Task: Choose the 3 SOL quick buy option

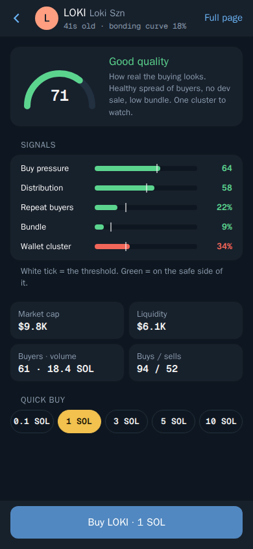Action: [x=126, y=422]
